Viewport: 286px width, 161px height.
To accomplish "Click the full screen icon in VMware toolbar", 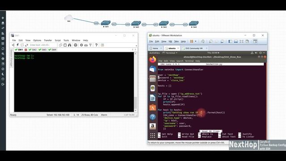I will (x=241, y=42).
